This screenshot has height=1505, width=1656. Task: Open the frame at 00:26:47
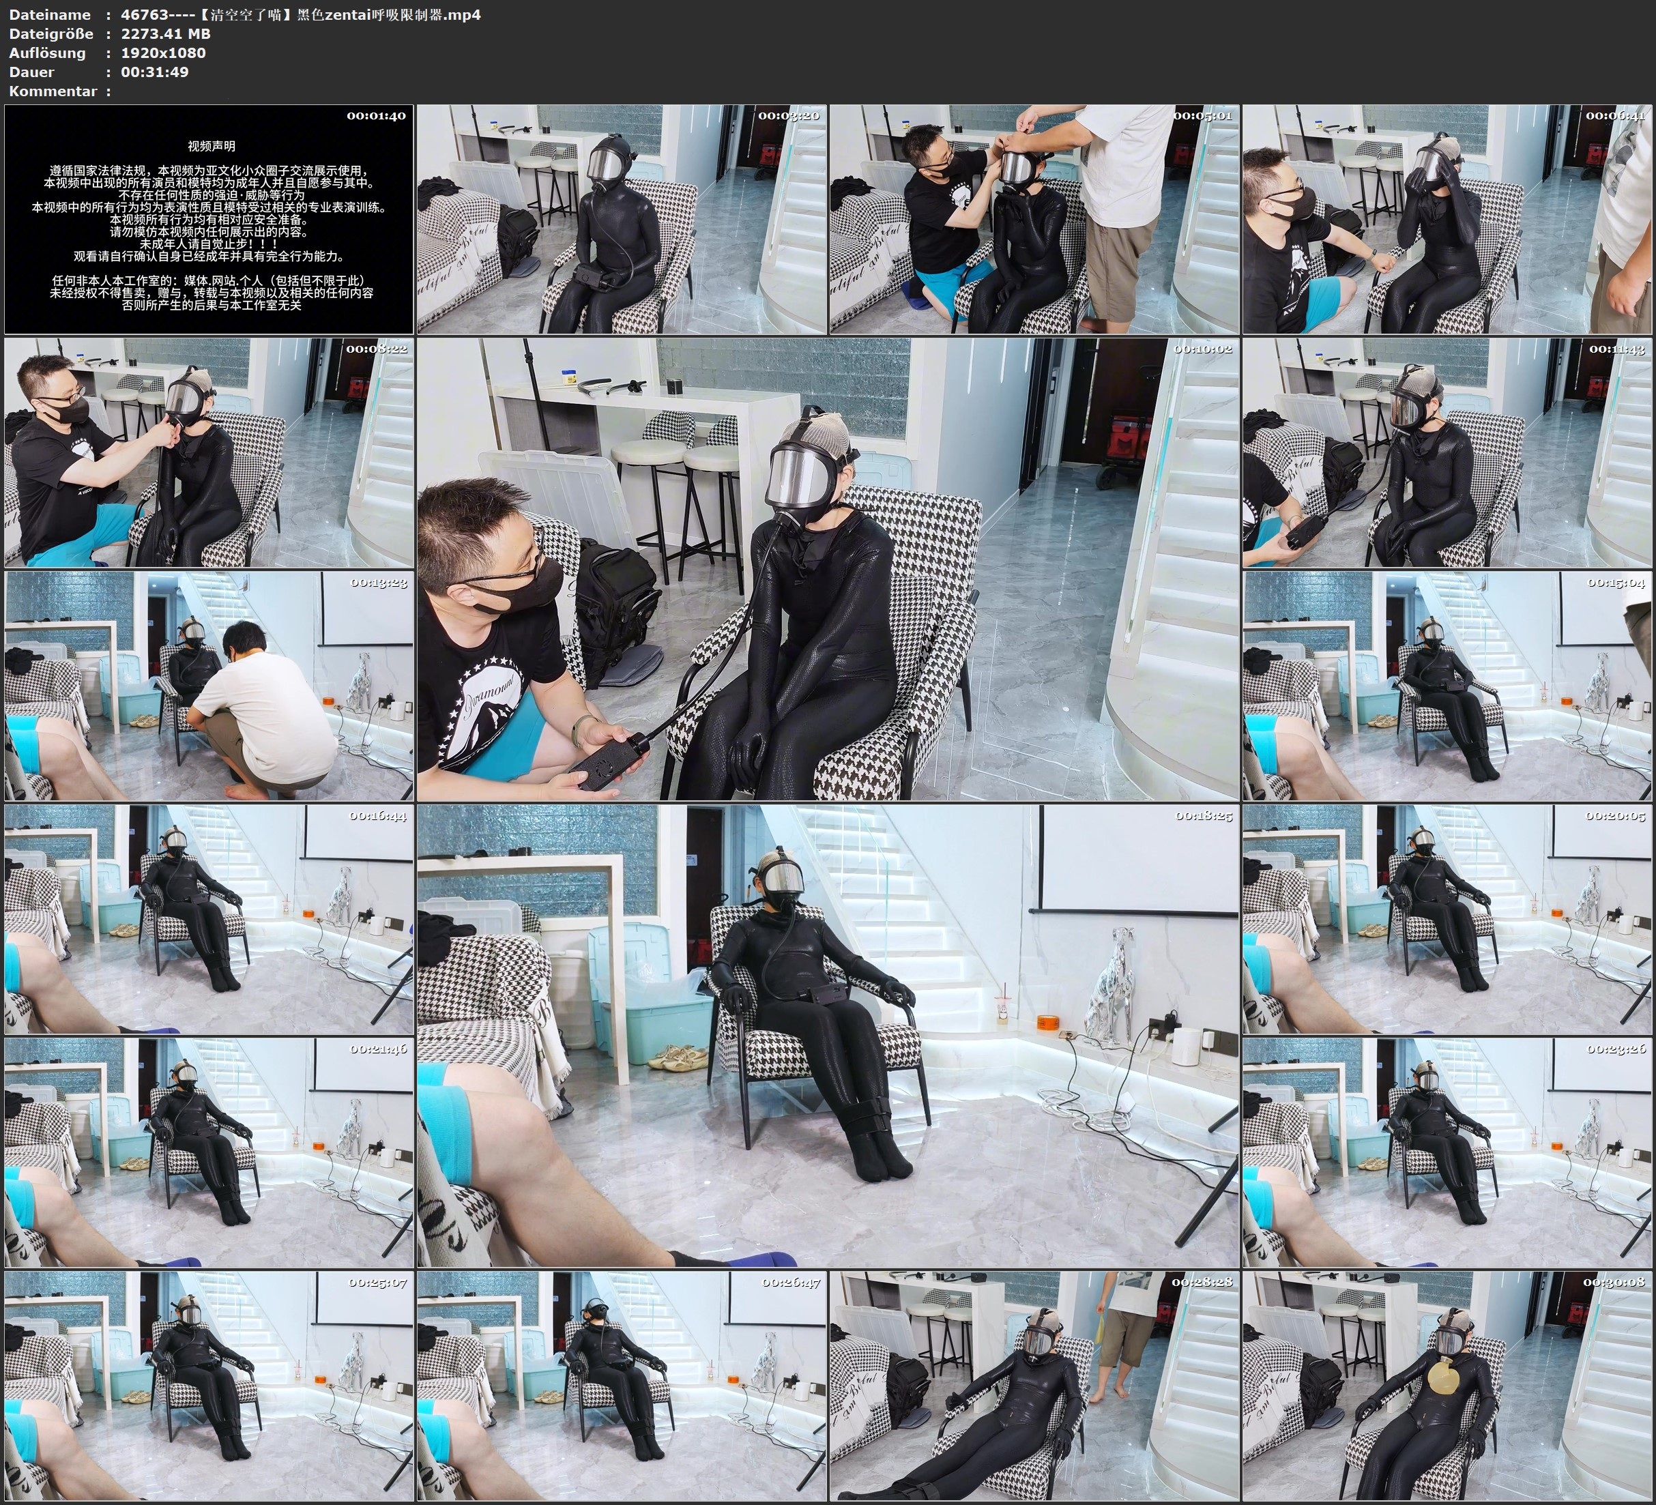(621, 1386)
